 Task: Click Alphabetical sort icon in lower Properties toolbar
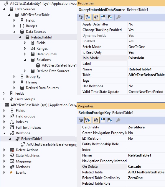[x=88, y=120]
